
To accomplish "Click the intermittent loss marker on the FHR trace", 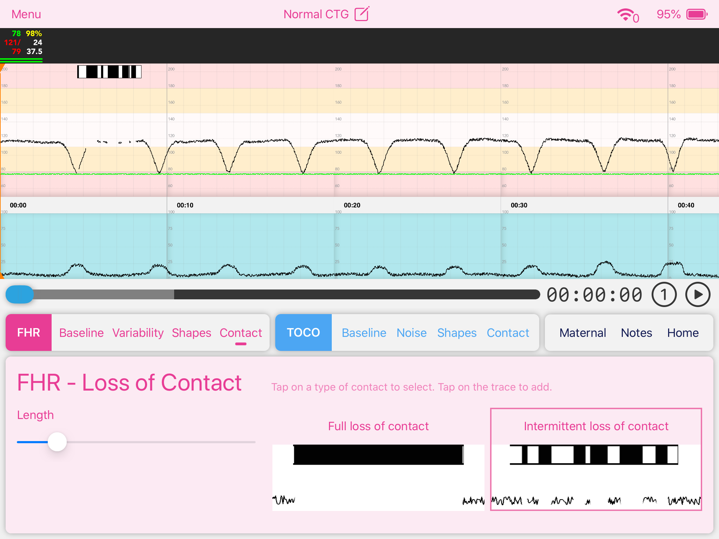I will (109, 72).
